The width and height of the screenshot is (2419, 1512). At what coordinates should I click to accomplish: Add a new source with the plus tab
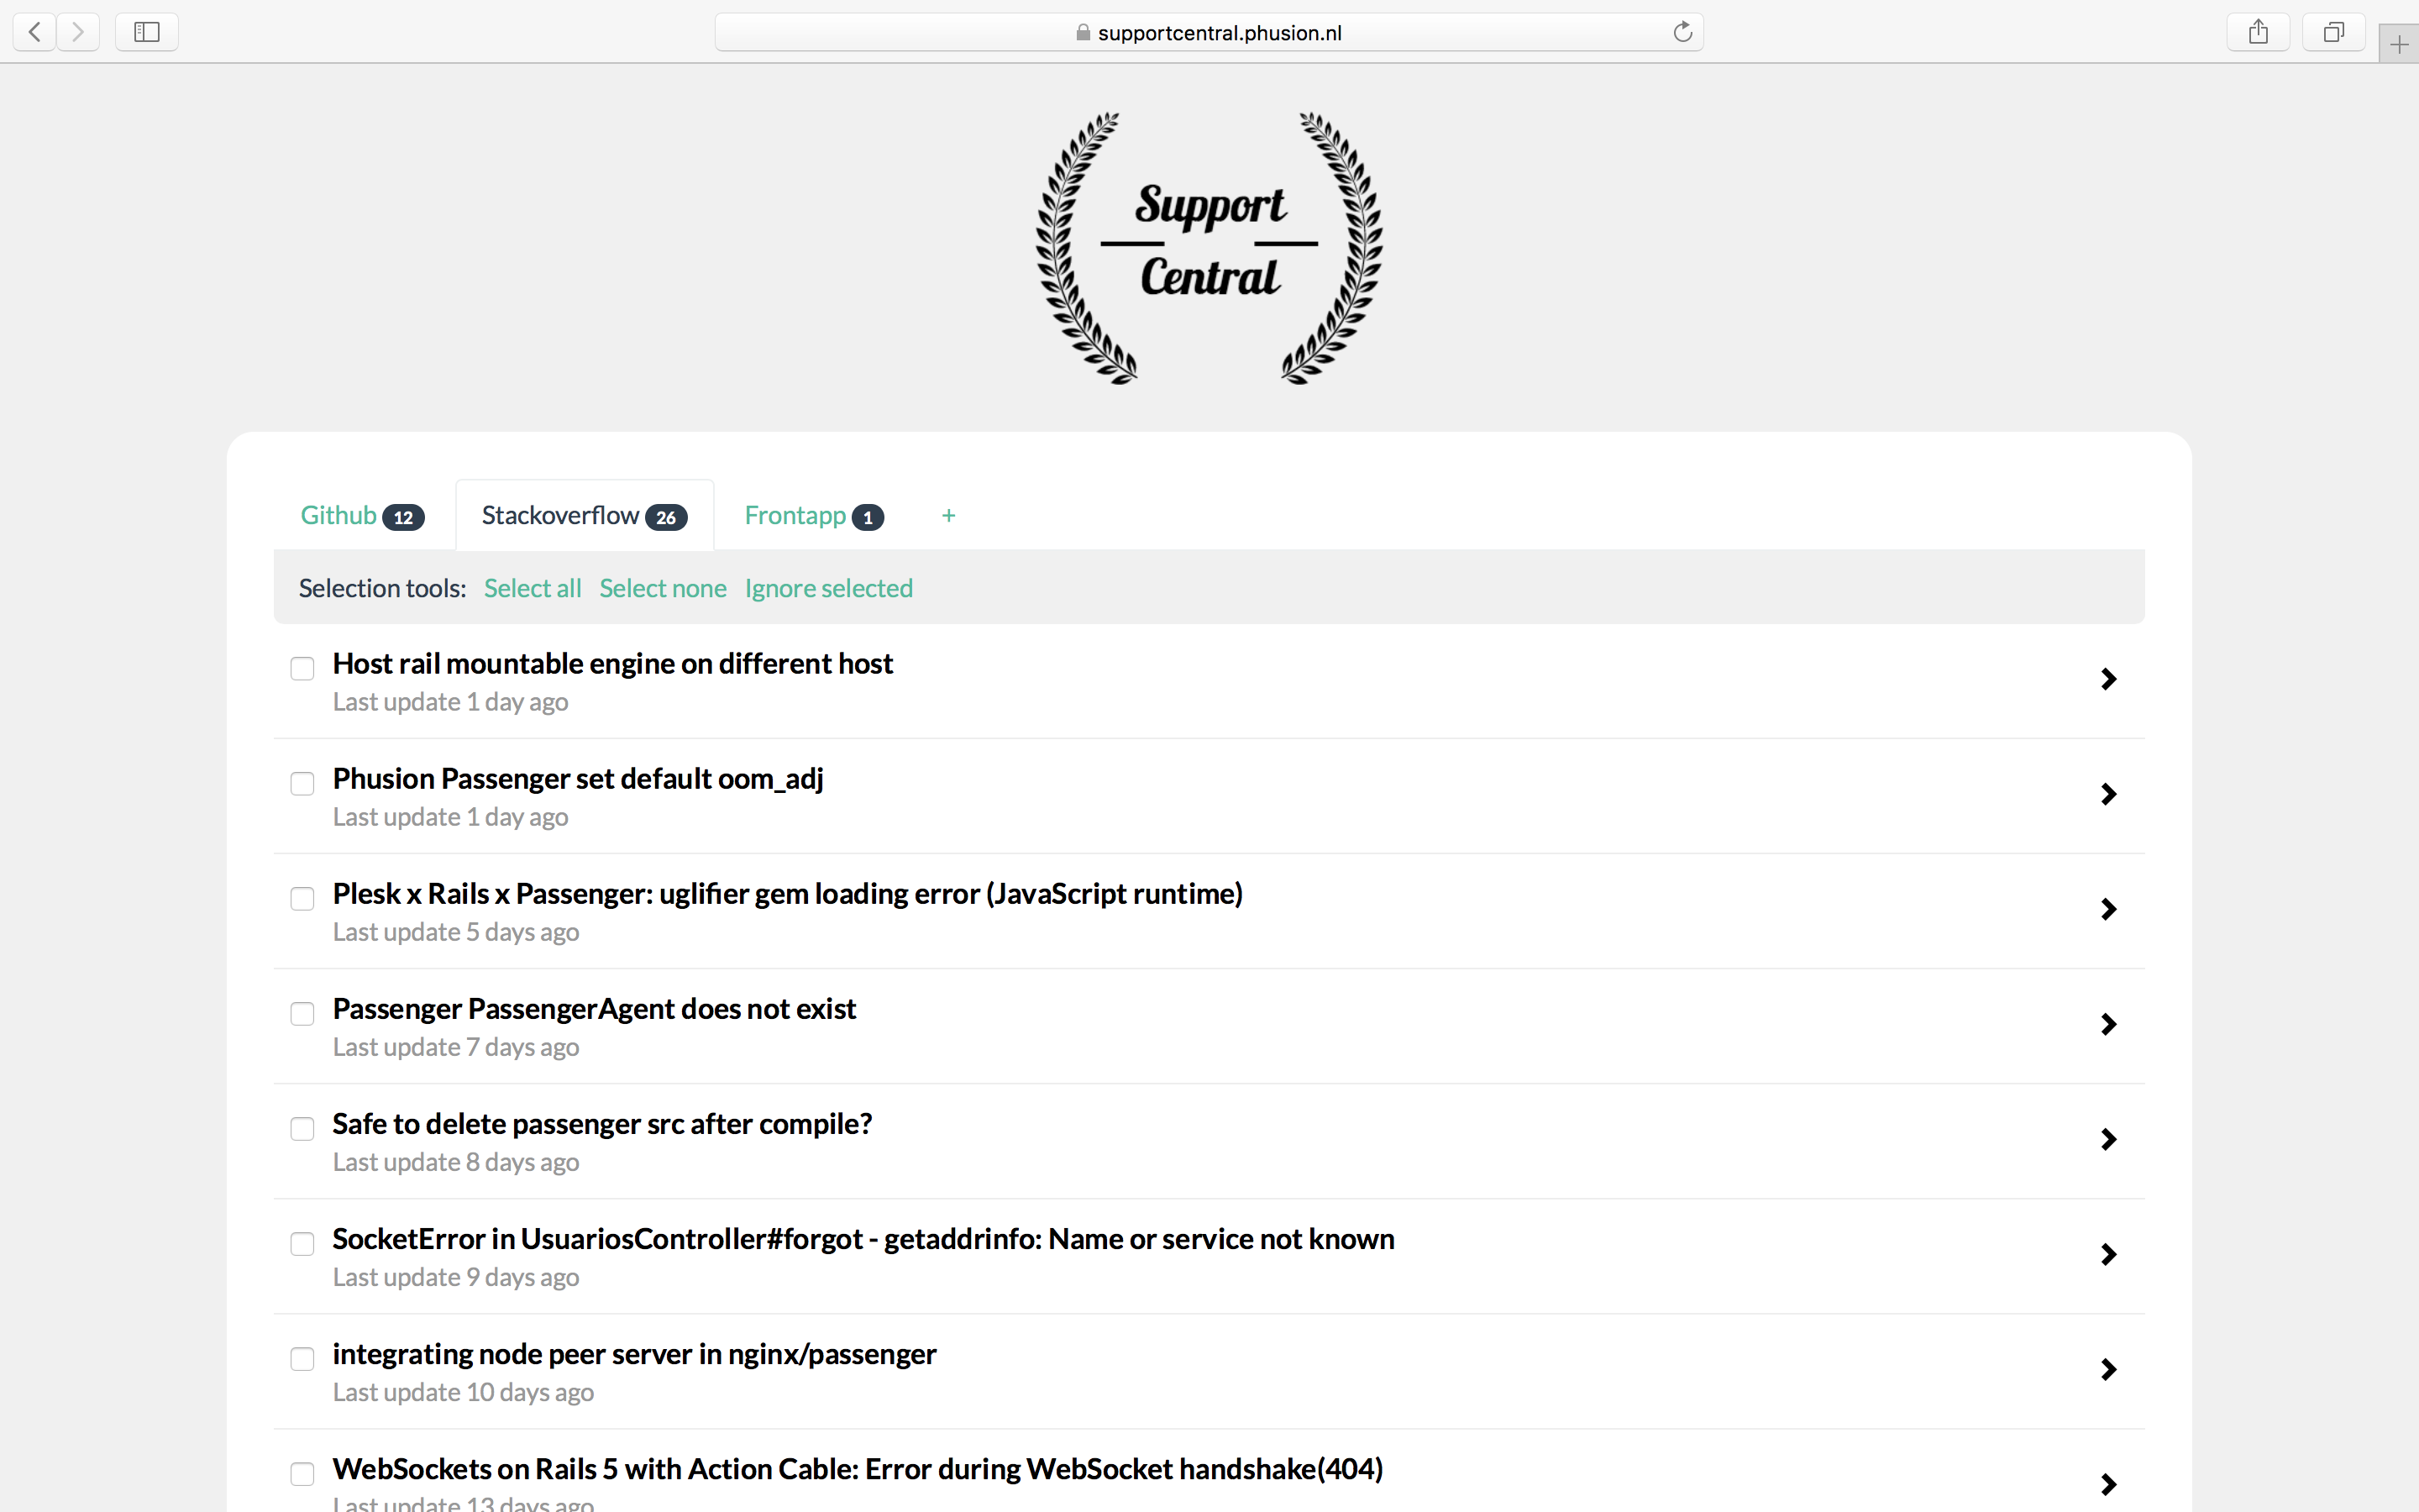point(948,515)
